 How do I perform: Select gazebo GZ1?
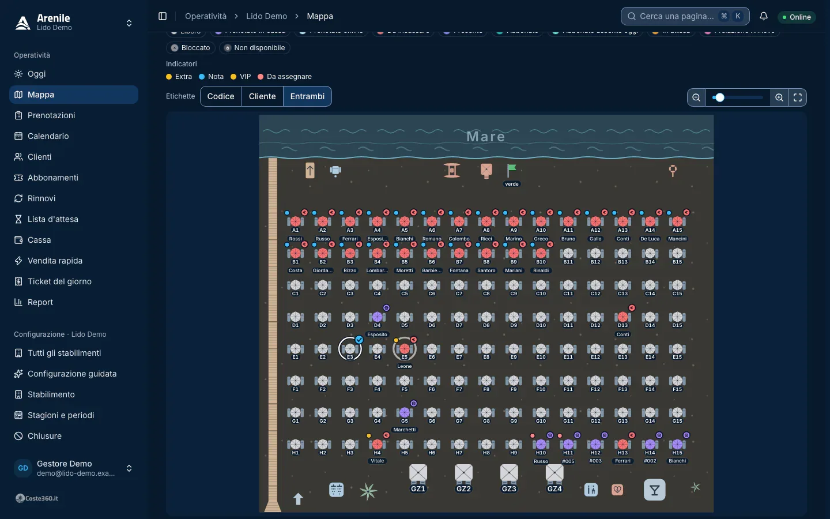pos(418,478)
